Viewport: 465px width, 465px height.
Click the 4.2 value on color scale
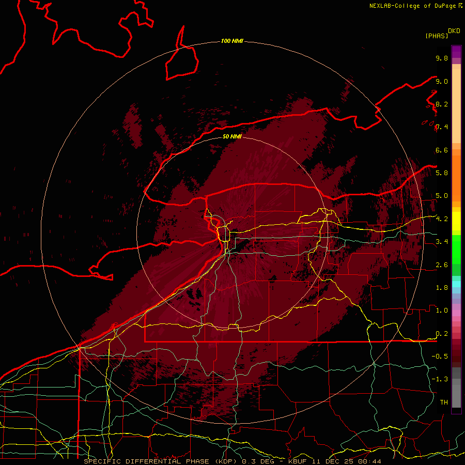coord(442,219)
